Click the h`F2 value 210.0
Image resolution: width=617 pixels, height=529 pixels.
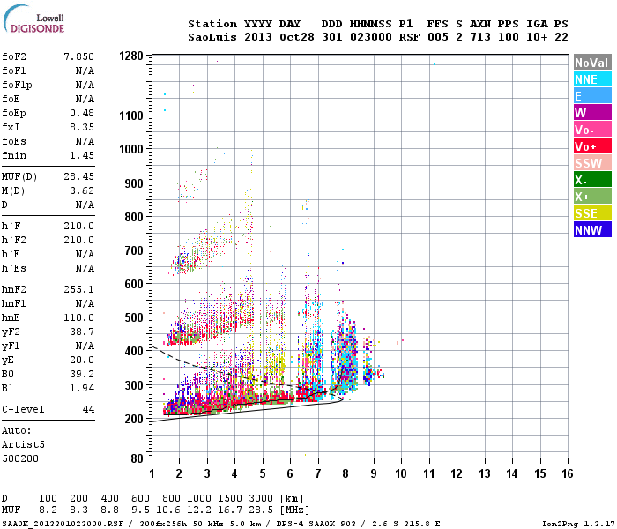click(x=79, y=240)
